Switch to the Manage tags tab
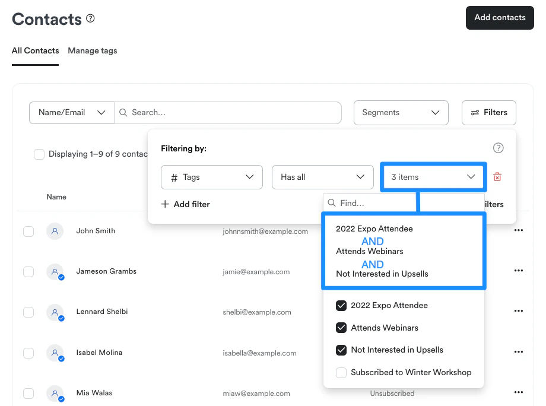Viewport: 546px width, 406px height. tap(93, 50)
